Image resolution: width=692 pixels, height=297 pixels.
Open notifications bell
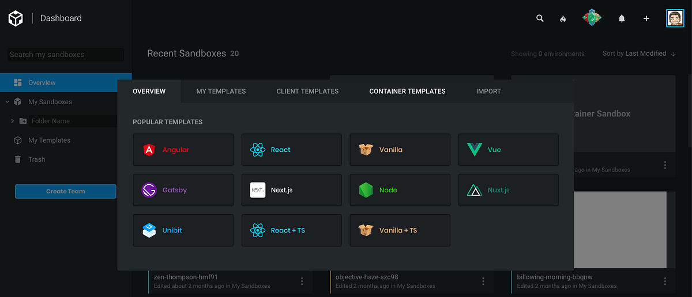(x=622, y=18)
